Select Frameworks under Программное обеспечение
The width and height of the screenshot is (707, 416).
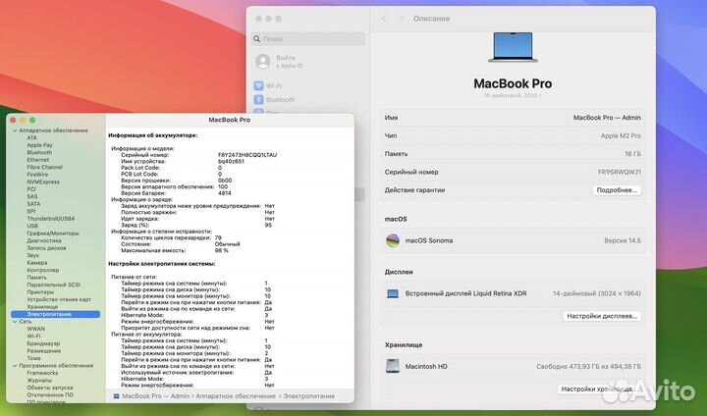[x=42, y=373]
